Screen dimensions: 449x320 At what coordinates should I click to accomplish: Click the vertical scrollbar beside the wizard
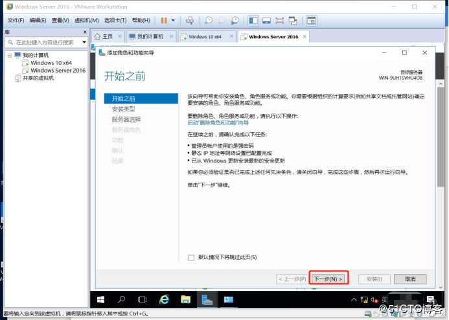441,137
